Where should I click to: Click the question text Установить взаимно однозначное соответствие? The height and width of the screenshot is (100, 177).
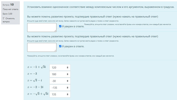(x=101, y=7)
